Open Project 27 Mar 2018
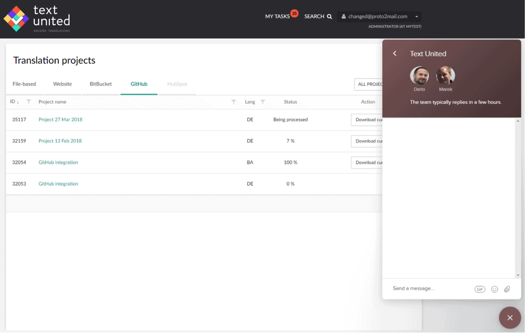This screenshot has height=333, width=525. click(x=60, y=119)
